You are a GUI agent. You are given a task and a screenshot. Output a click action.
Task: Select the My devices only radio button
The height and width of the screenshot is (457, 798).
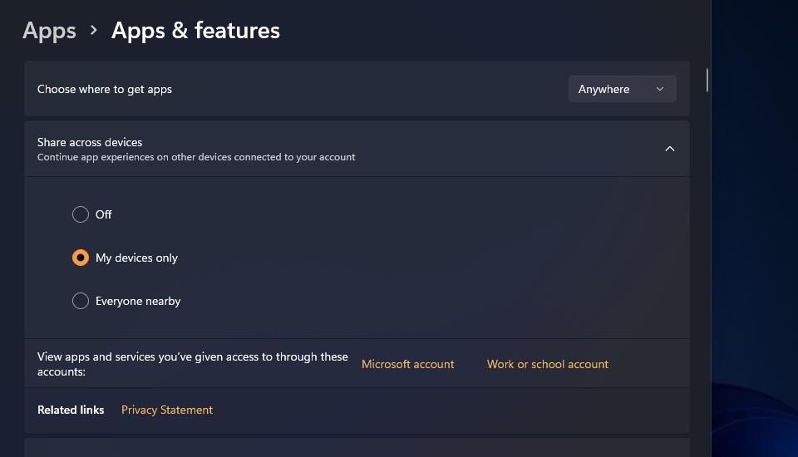[81, 258]
